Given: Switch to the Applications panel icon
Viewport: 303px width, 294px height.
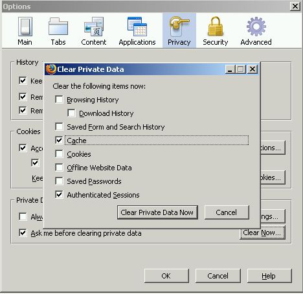Looking at the screenshot, I should point(137,27).
